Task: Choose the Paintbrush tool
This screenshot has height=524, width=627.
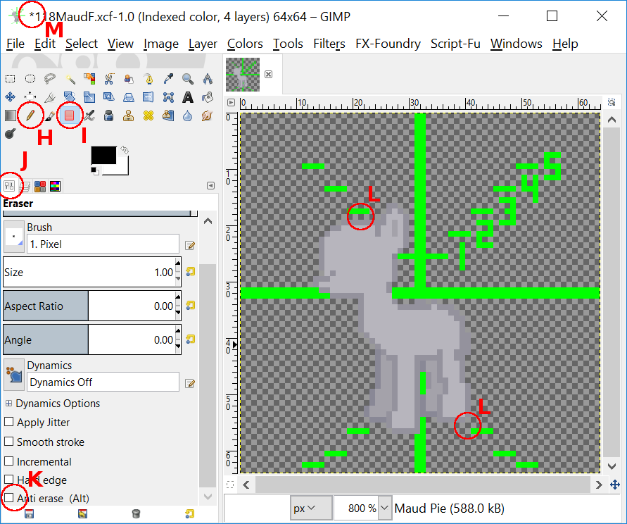Action: (49, 116)
